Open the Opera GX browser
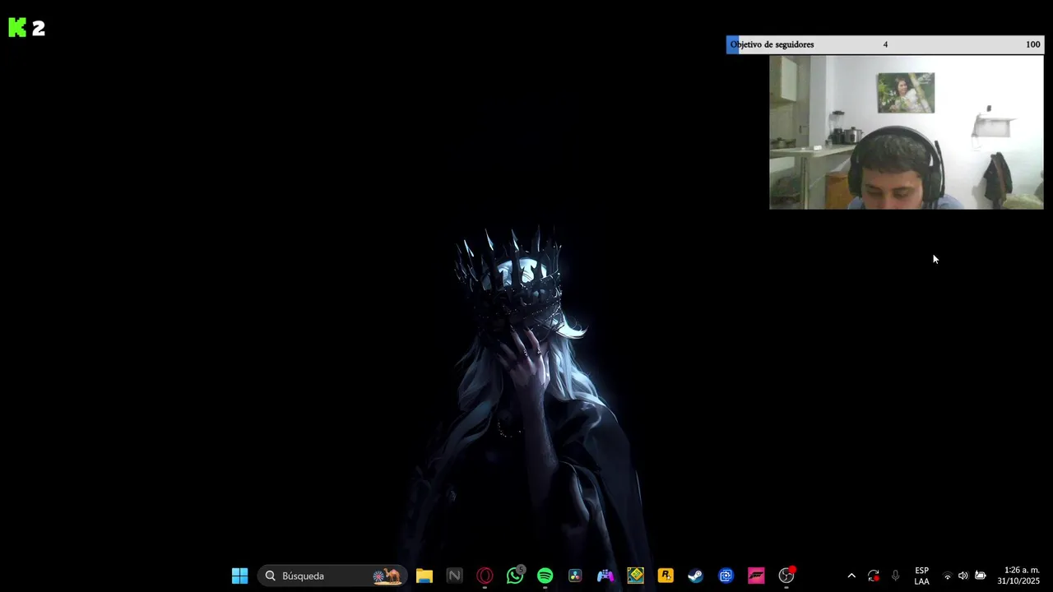1053x592 pixels. 485,576
